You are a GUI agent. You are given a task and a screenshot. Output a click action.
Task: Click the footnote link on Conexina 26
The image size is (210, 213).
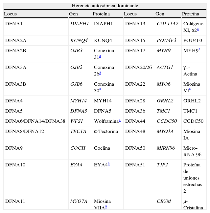100,73
